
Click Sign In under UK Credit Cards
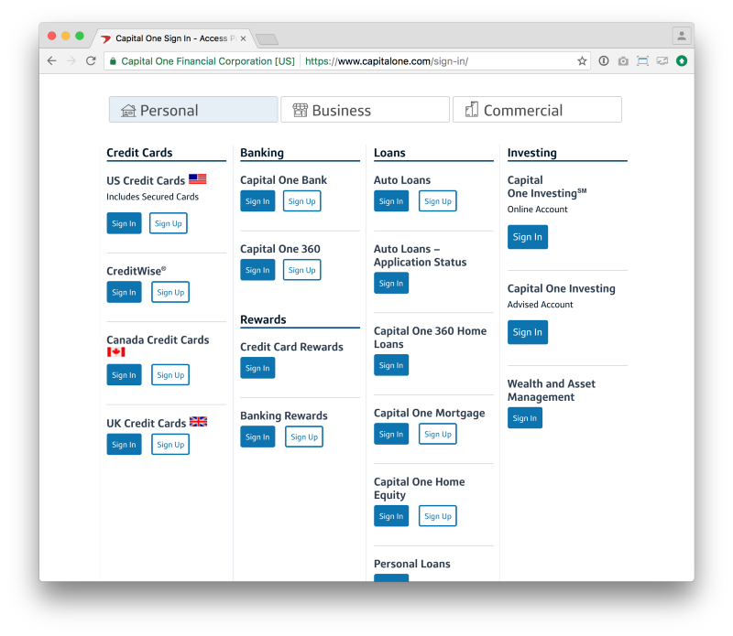(x=124, y=445)
